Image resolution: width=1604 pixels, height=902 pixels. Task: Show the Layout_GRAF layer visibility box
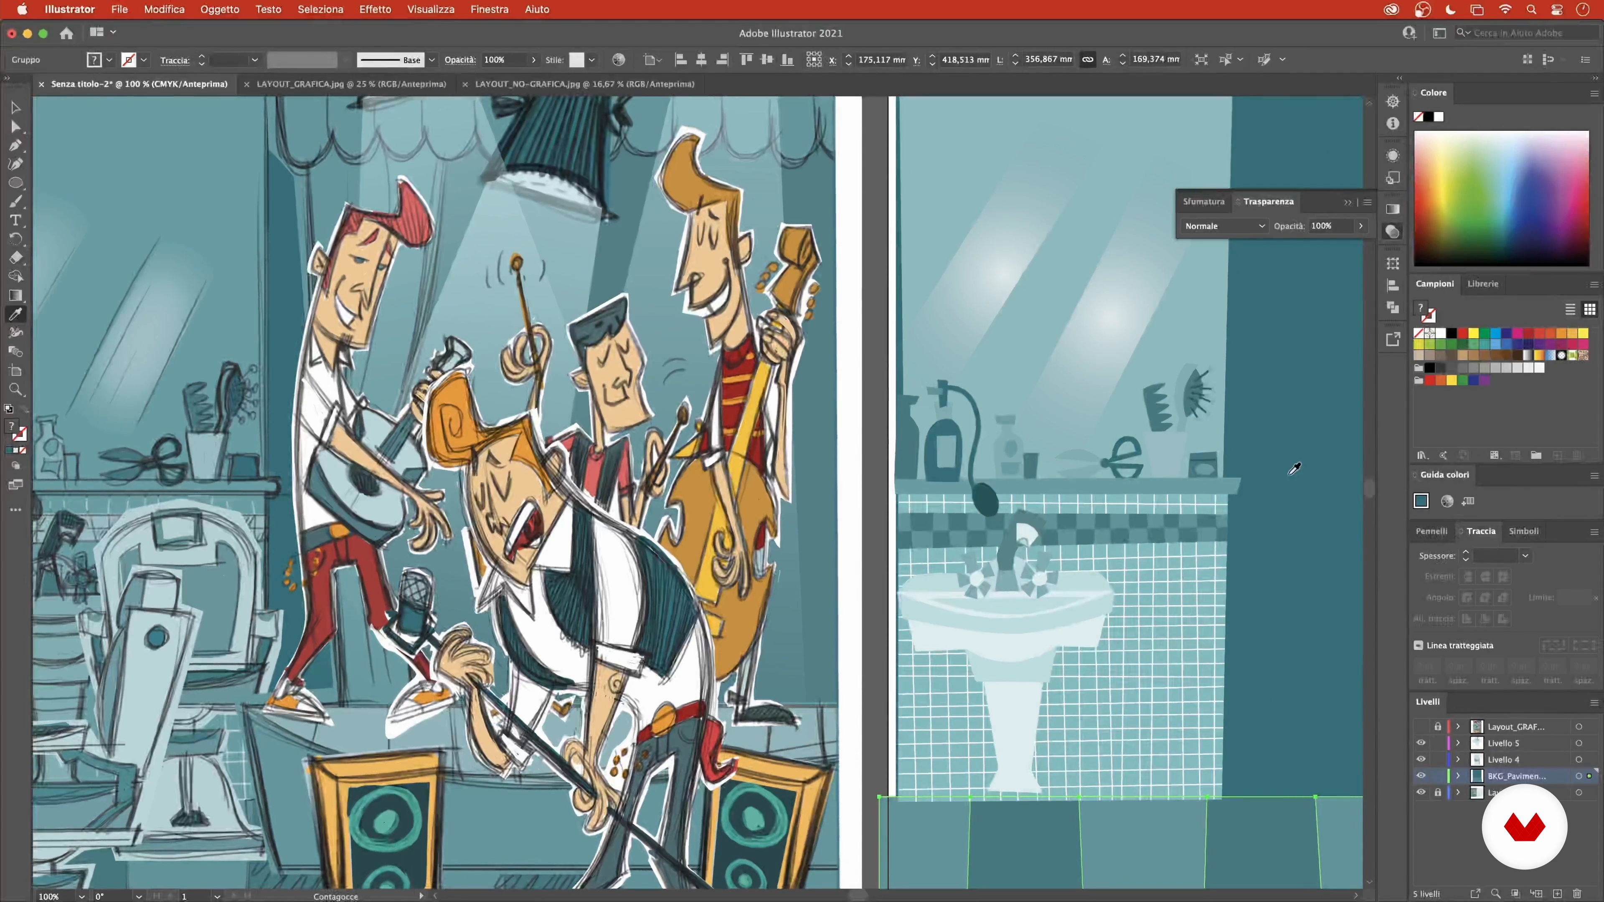[1421, 727]
